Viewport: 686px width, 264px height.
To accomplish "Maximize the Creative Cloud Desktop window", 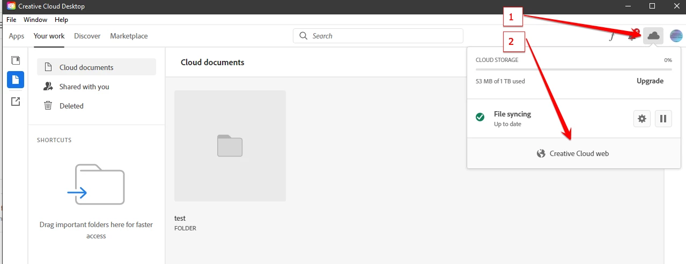I will click(x=652, y=6).
